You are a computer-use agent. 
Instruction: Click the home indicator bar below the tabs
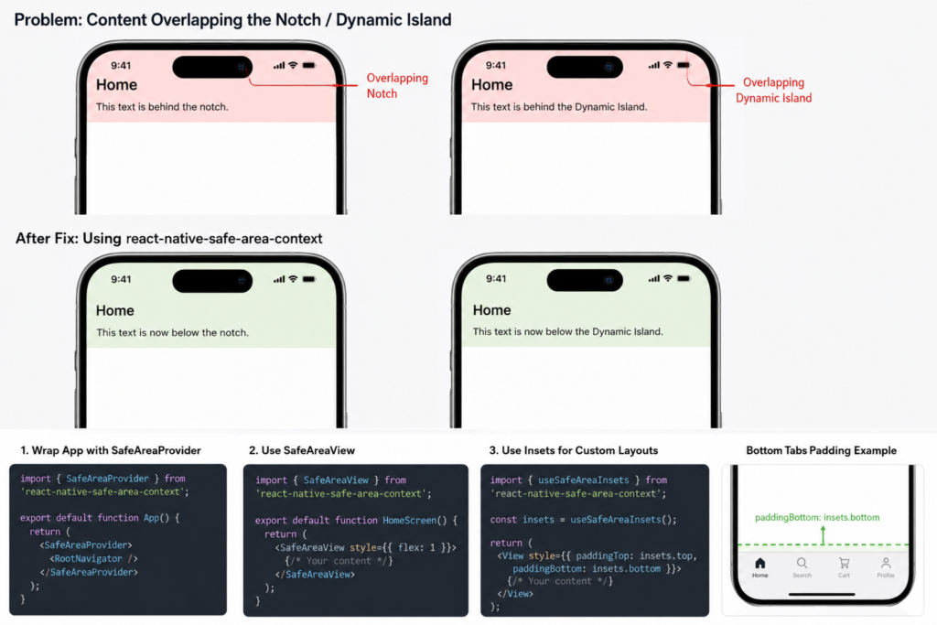[x=823, y=595]
